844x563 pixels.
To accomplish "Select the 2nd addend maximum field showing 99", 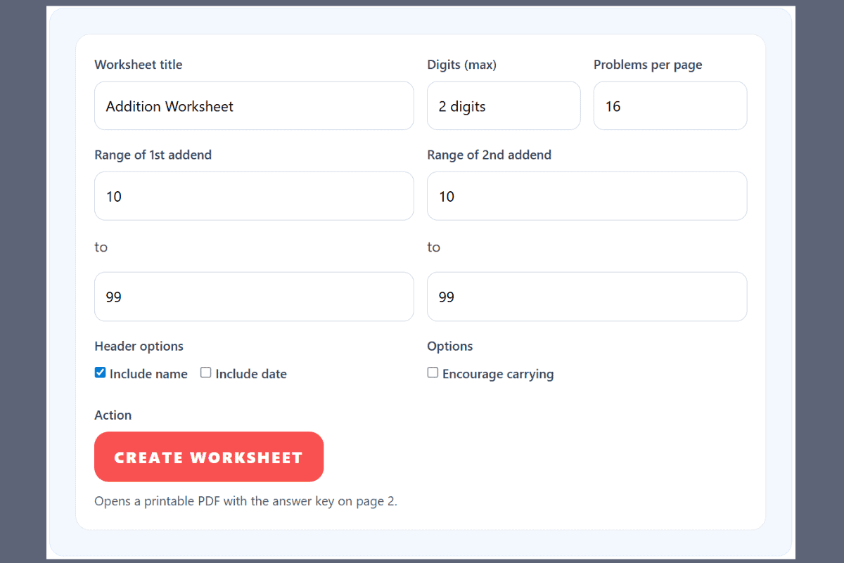I will (587, 297).
